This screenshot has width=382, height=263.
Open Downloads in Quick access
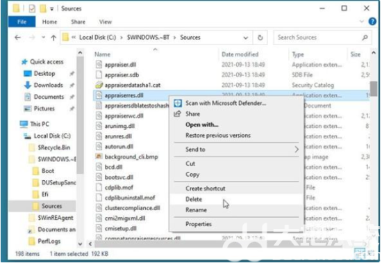point(48,85)
